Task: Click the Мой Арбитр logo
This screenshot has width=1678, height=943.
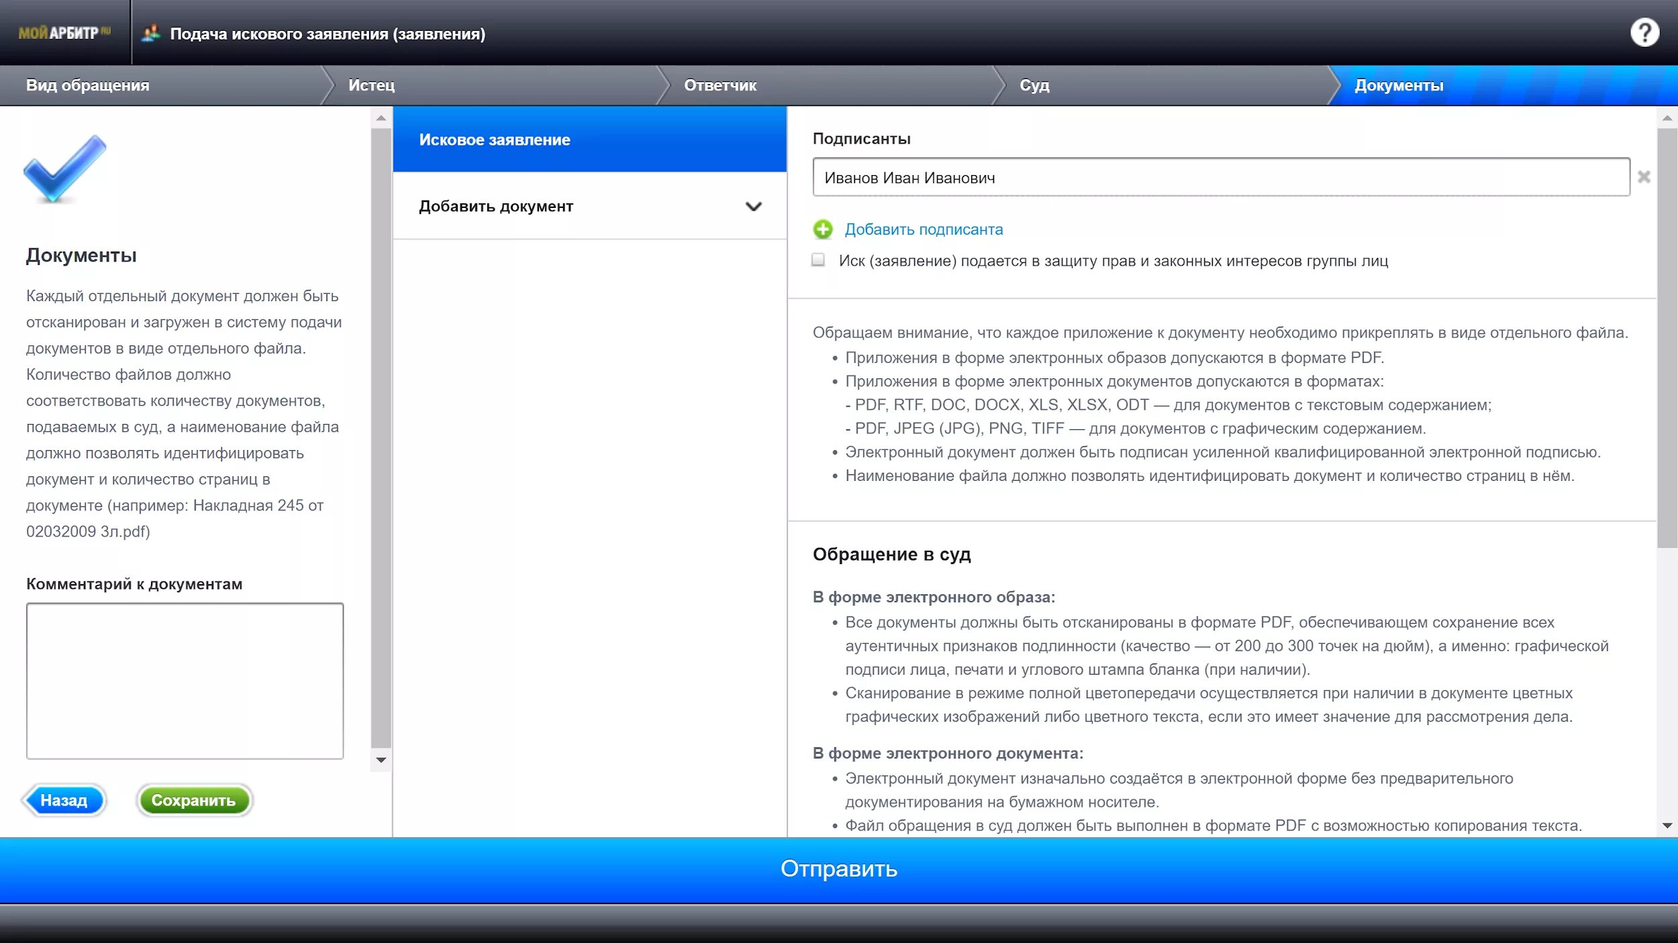Action: point(64,33)
